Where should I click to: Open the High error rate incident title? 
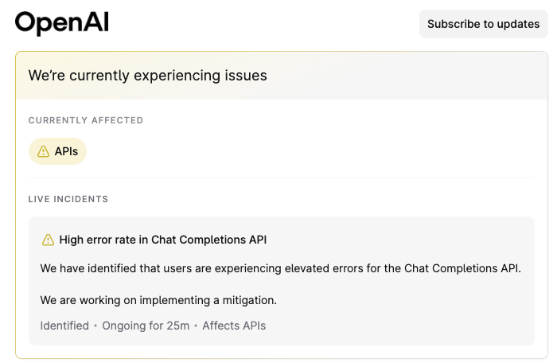point(164,240)
